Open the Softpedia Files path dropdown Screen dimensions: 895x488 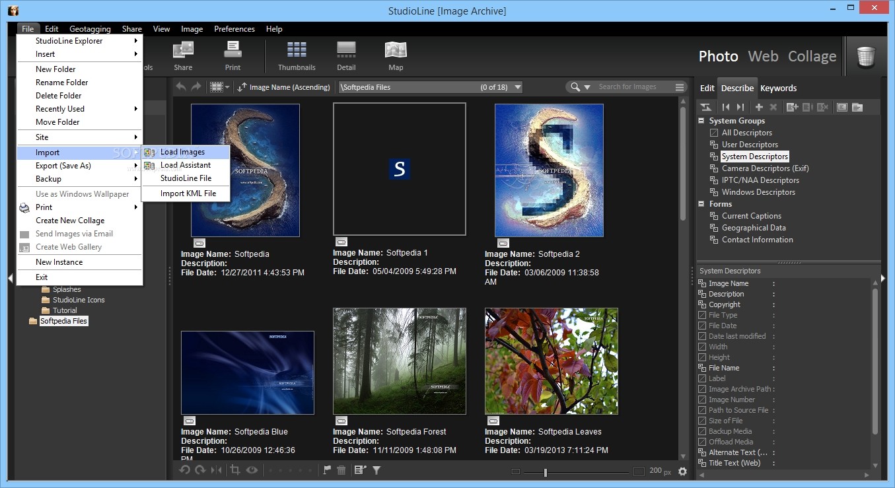(517, 87)
